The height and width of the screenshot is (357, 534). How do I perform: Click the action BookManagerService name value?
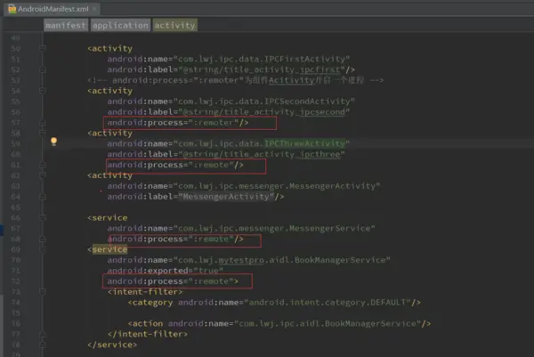coord(329,323)
